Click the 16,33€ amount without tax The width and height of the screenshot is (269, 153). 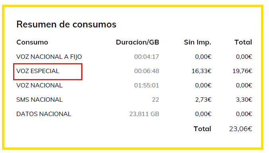(x=201, y=71)
